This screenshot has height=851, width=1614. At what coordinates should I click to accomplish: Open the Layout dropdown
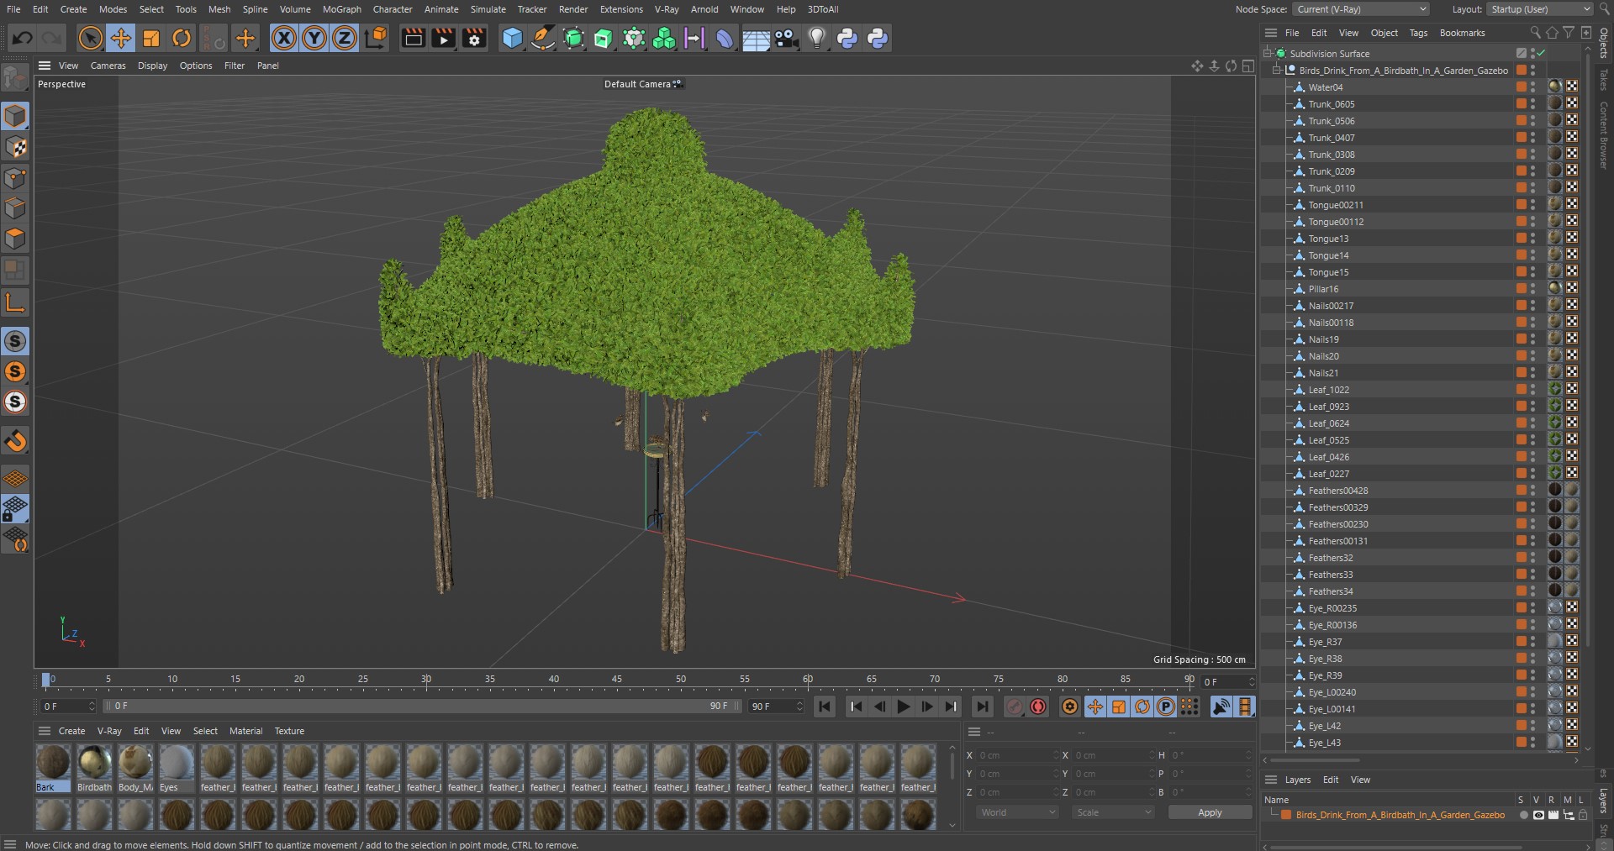1539,9
